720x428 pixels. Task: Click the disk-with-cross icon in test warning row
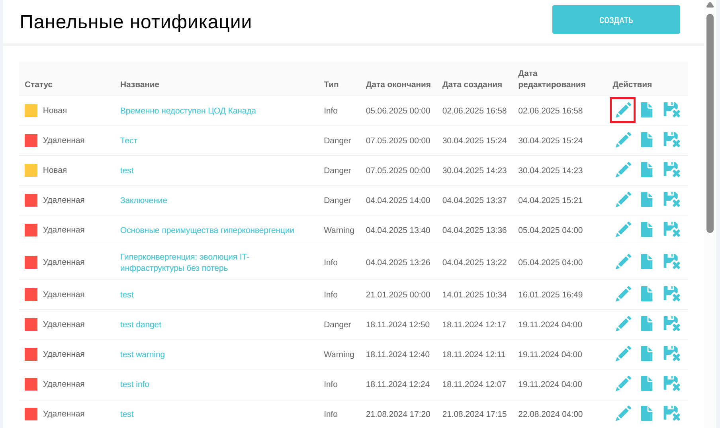click(x=672, y=354)
